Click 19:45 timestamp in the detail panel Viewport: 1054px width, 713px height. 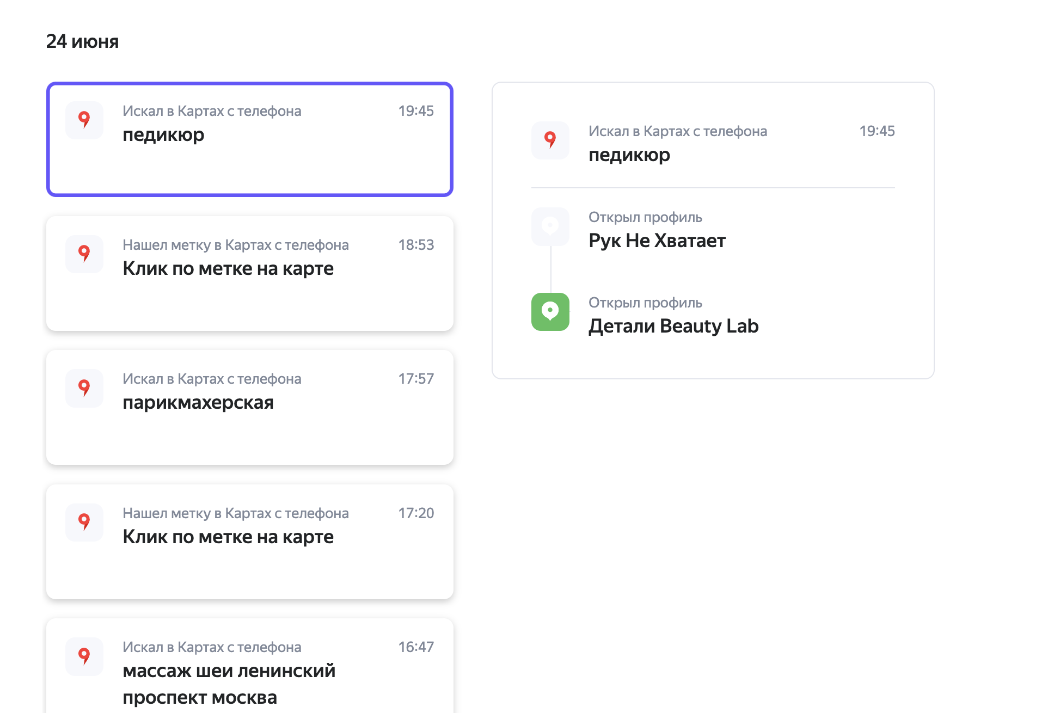pyautogui.click(x=877, y=131)
